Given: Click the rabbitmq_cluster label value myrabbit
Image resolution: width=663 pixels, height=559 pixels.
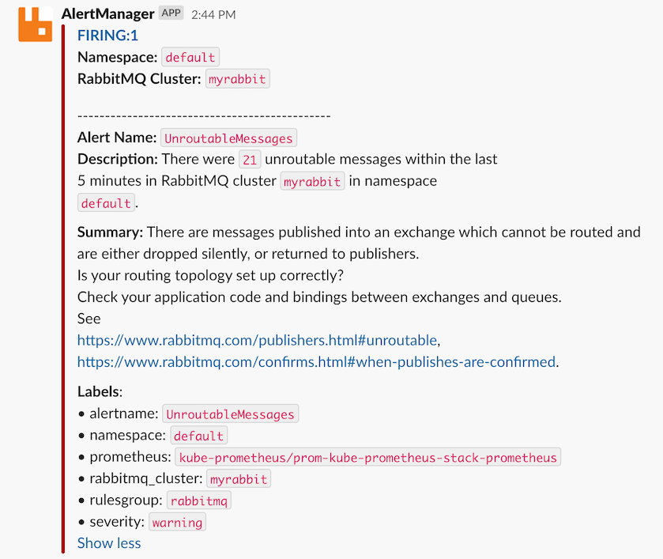Looking at the screenshot, I should click(x=239, y=479).
